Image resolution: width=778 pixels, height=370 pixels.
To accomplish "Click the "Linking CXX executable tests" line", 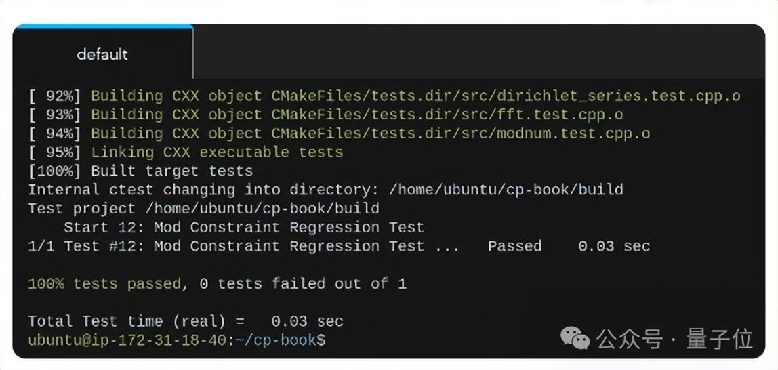I will click(x=217, y=152).
